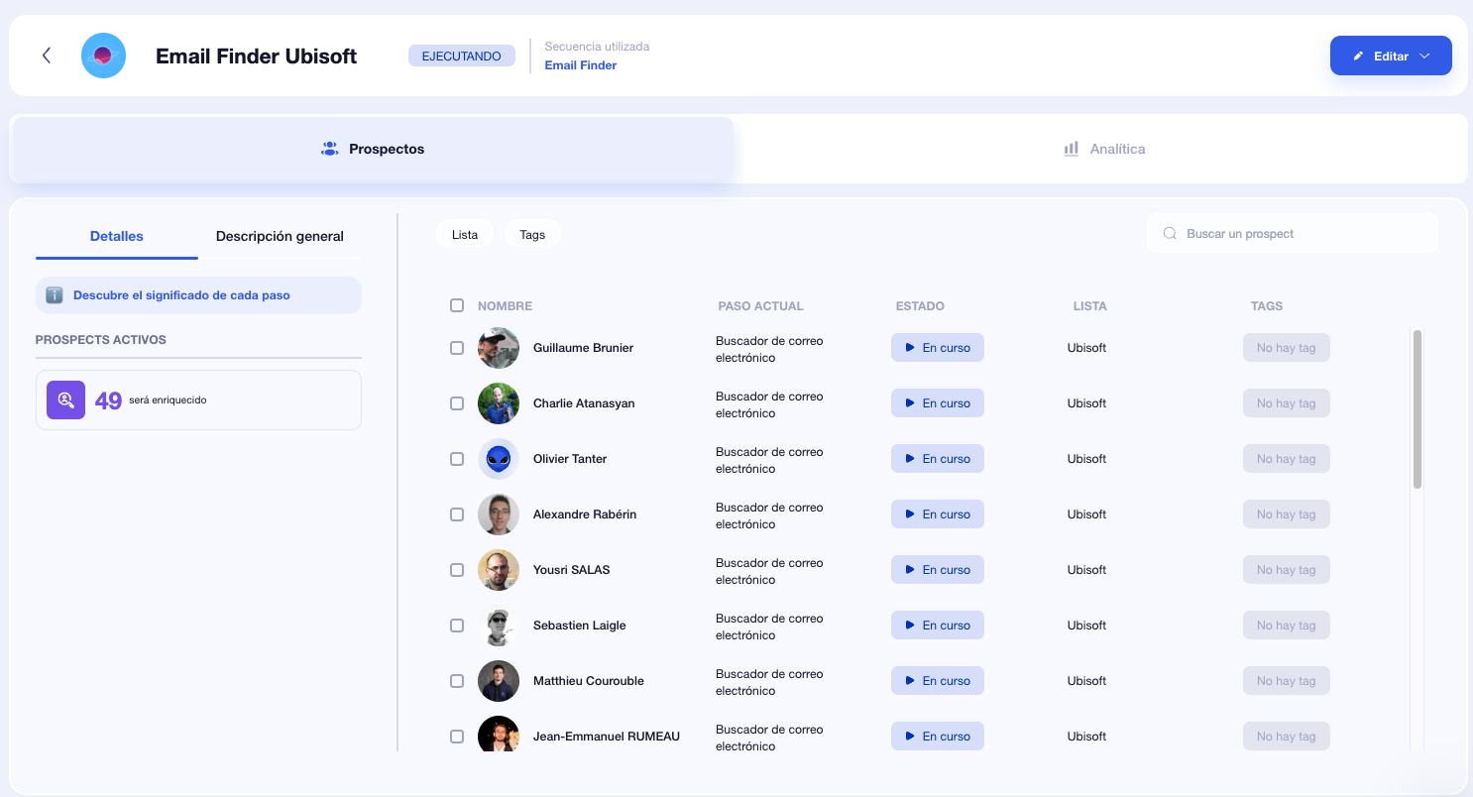Expand the Tags filter
The image size is (1473, 797).
click(532, 235)
